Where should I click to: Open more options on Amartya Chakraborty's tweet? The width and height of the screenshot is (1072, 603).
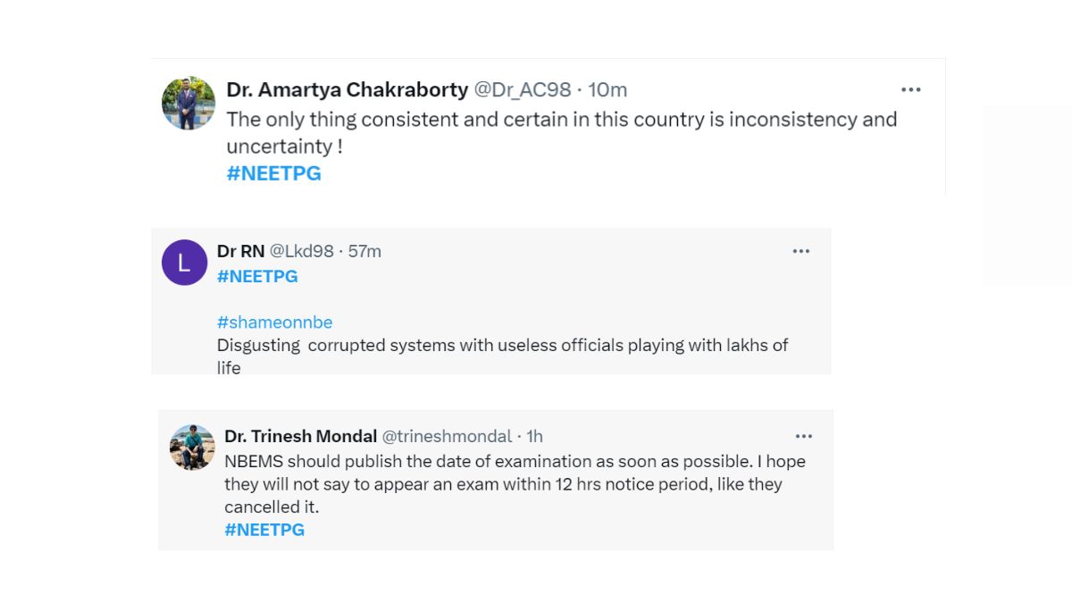[910, 89]
